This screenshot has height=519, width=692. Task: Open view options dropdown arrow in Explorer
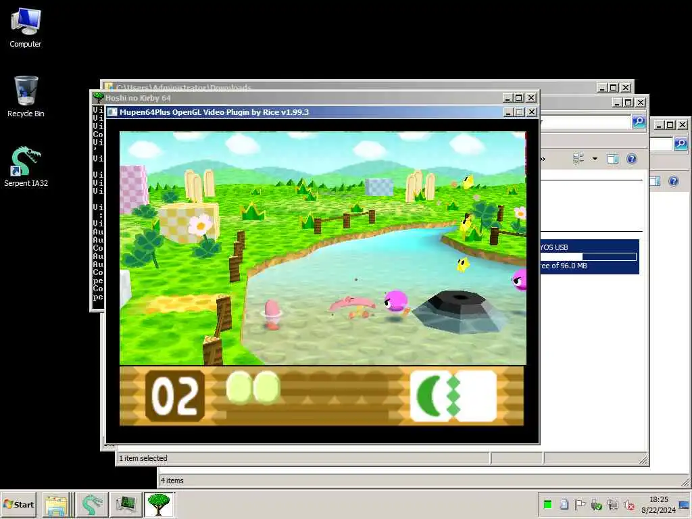[595, 159]
